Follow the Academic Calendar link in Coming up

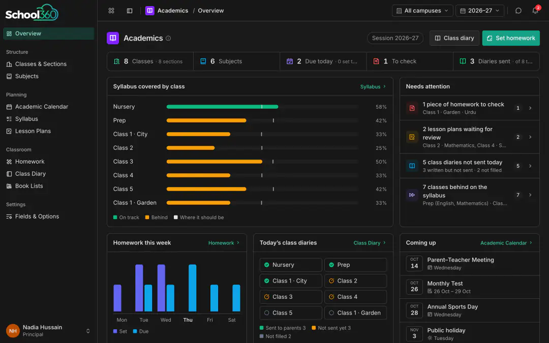click(506, 243)
